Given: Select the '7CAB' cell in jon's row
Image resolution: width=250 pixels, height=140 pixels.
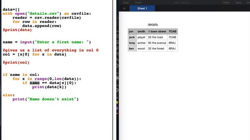Looking at the screenshot, I should pos(173,31).
